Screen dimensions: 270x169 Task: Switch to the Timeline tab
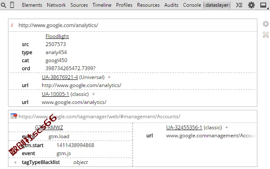click(x=102, y=5)
